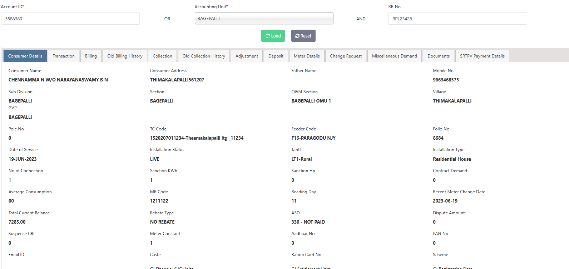
Task: Open the Adjustment tab
Action: [x=247, y=56]
